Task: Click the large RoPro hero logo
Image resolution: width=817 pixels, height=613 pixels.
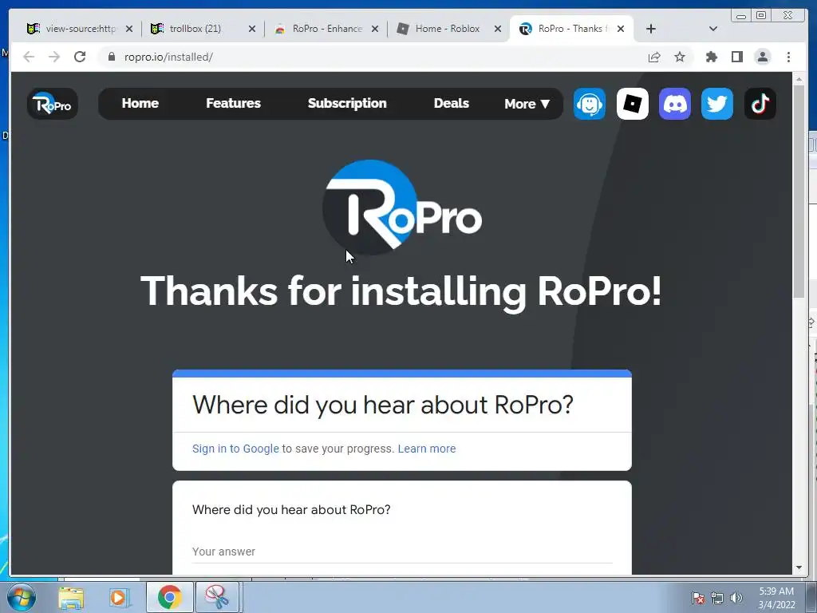Action: [402, 208]
